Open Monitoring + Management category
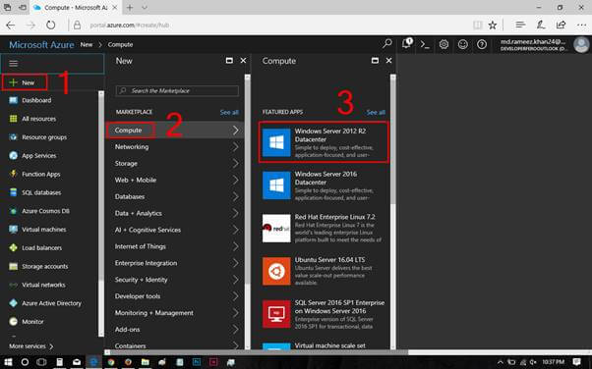592x369 pixels. (175, 313)
